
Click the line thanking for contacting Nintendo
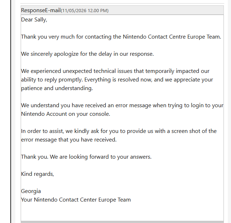click(x=121, y=37)
